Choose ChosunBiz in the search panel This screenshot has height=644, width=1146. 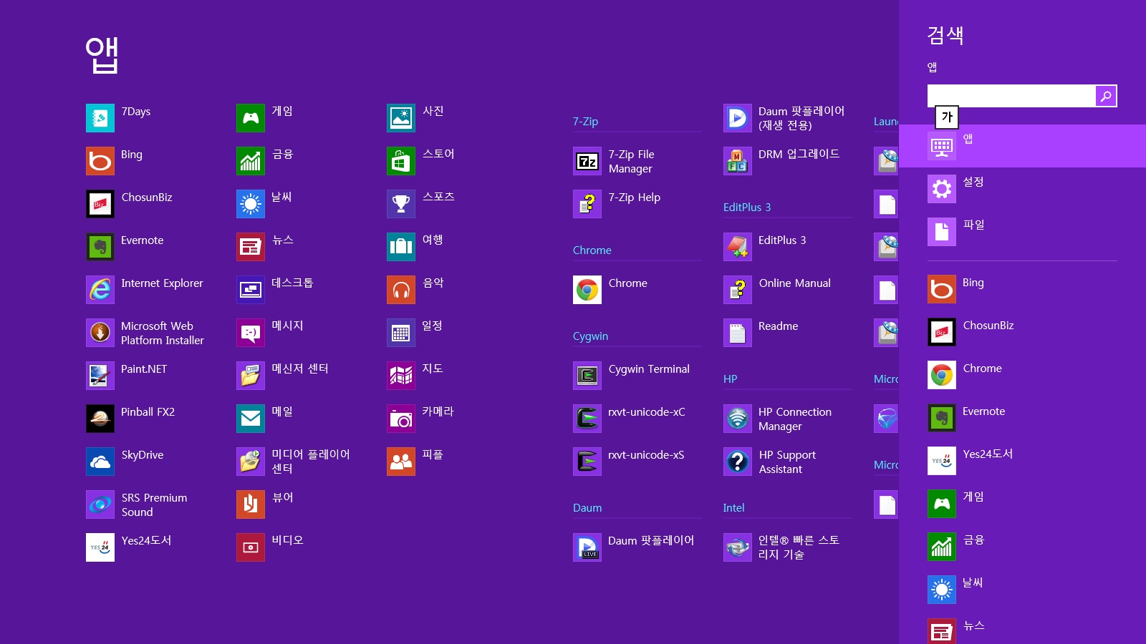coord(1022,333)
